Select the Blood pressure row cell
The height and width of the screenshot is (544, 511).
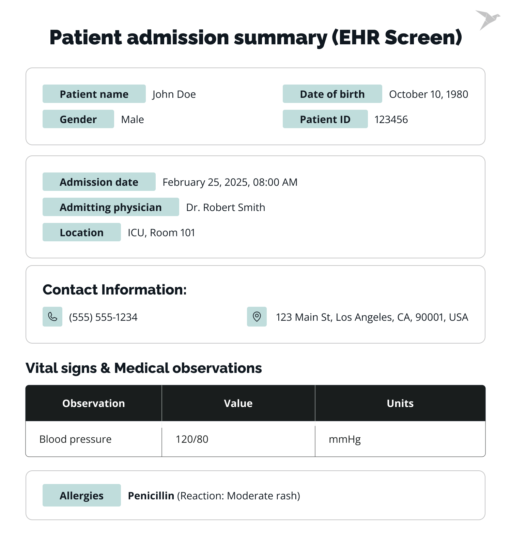76,439
